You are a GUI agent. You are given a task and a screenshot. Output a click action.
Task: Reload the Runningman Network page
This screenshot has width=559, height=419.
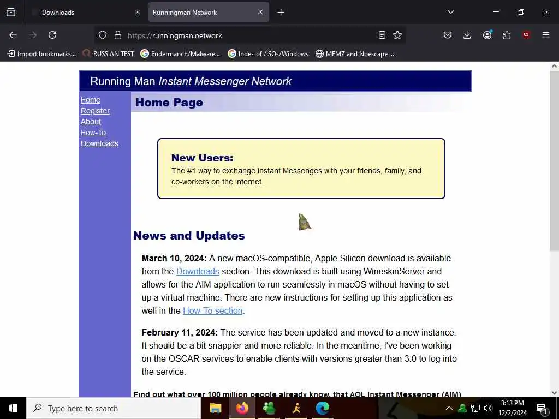coord(52,35)
